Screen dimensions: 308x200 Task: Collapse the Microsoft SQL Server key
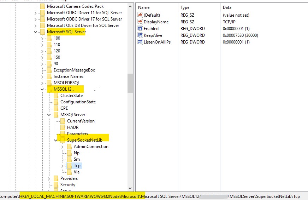(35, 32)
